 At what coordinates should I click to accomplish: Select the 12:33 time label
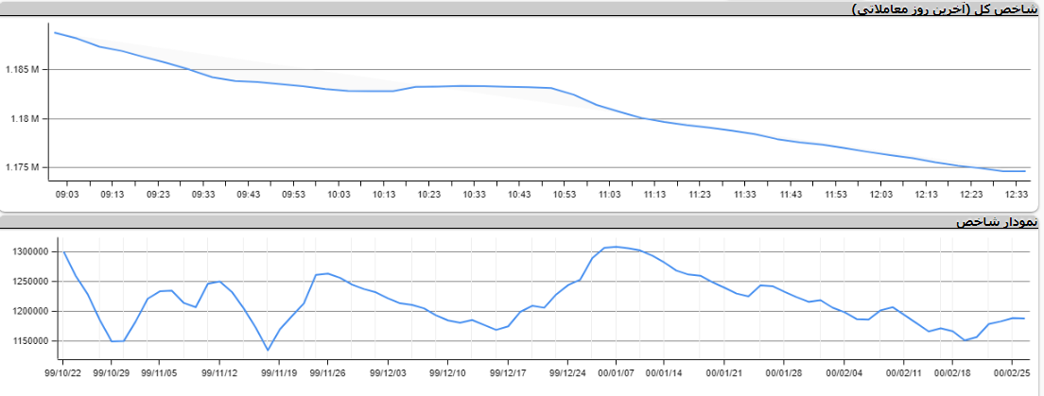[x=1017, y=194]
